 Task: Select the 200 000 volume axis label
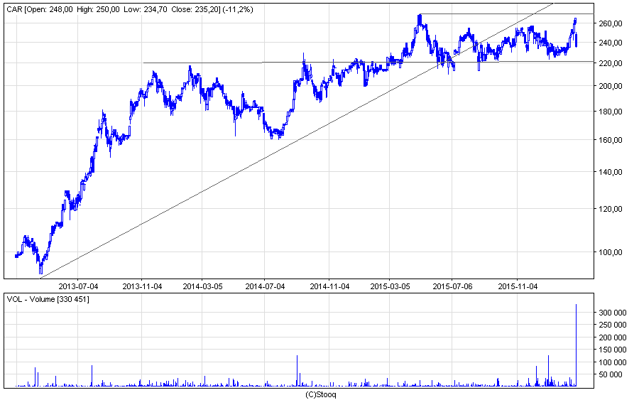click(613, 337)
